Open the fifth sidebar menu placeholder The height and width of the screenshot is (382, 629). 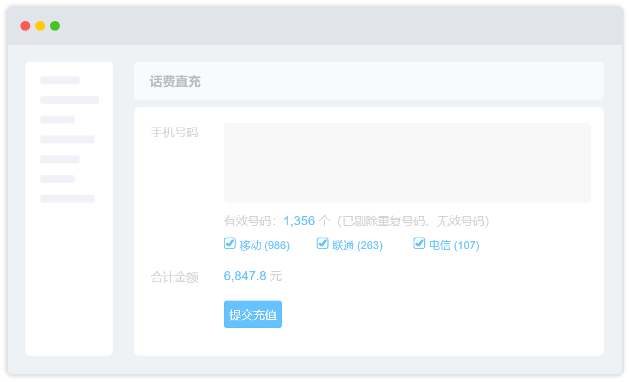click(60, 159)
